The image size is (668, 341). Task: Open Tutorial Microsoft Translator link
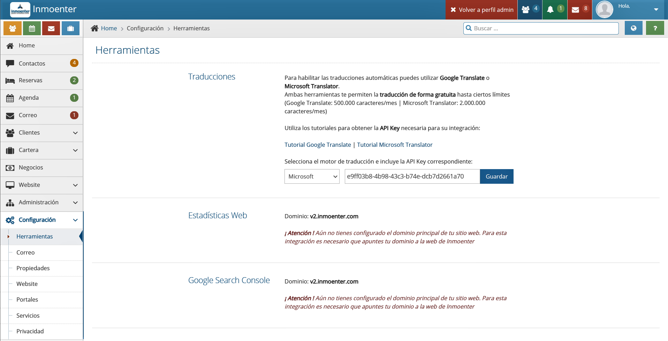coord(395,145)
